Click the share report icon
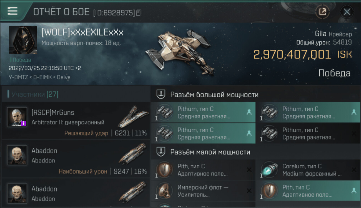 [x=322, y=12]
